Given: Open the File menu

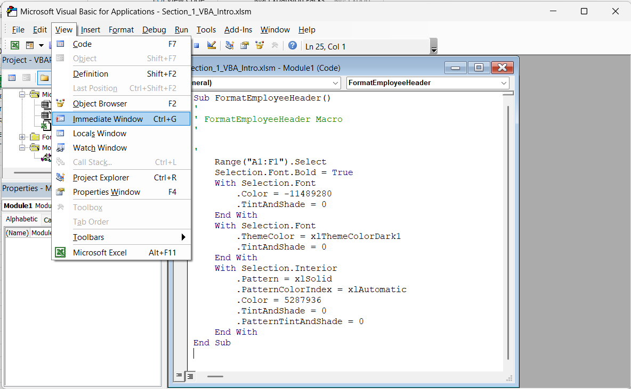Looking at the screenshot, I should pos(18,30).
